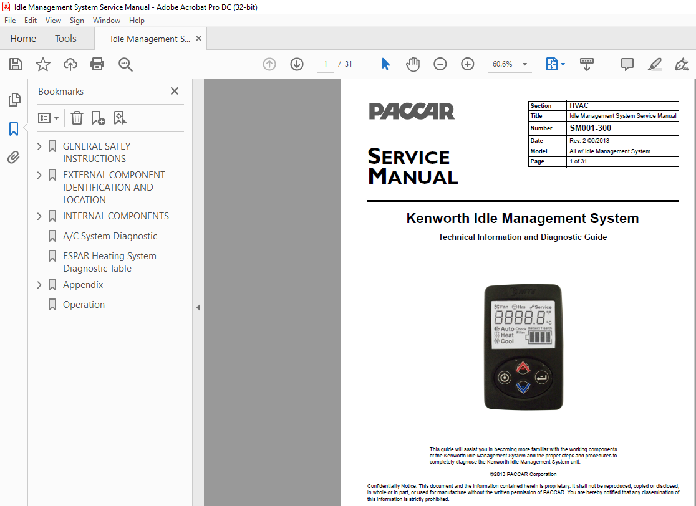Click the 60.6% zoom value field
The height and width of the screenshot is (506, 696).
[503, 64]
